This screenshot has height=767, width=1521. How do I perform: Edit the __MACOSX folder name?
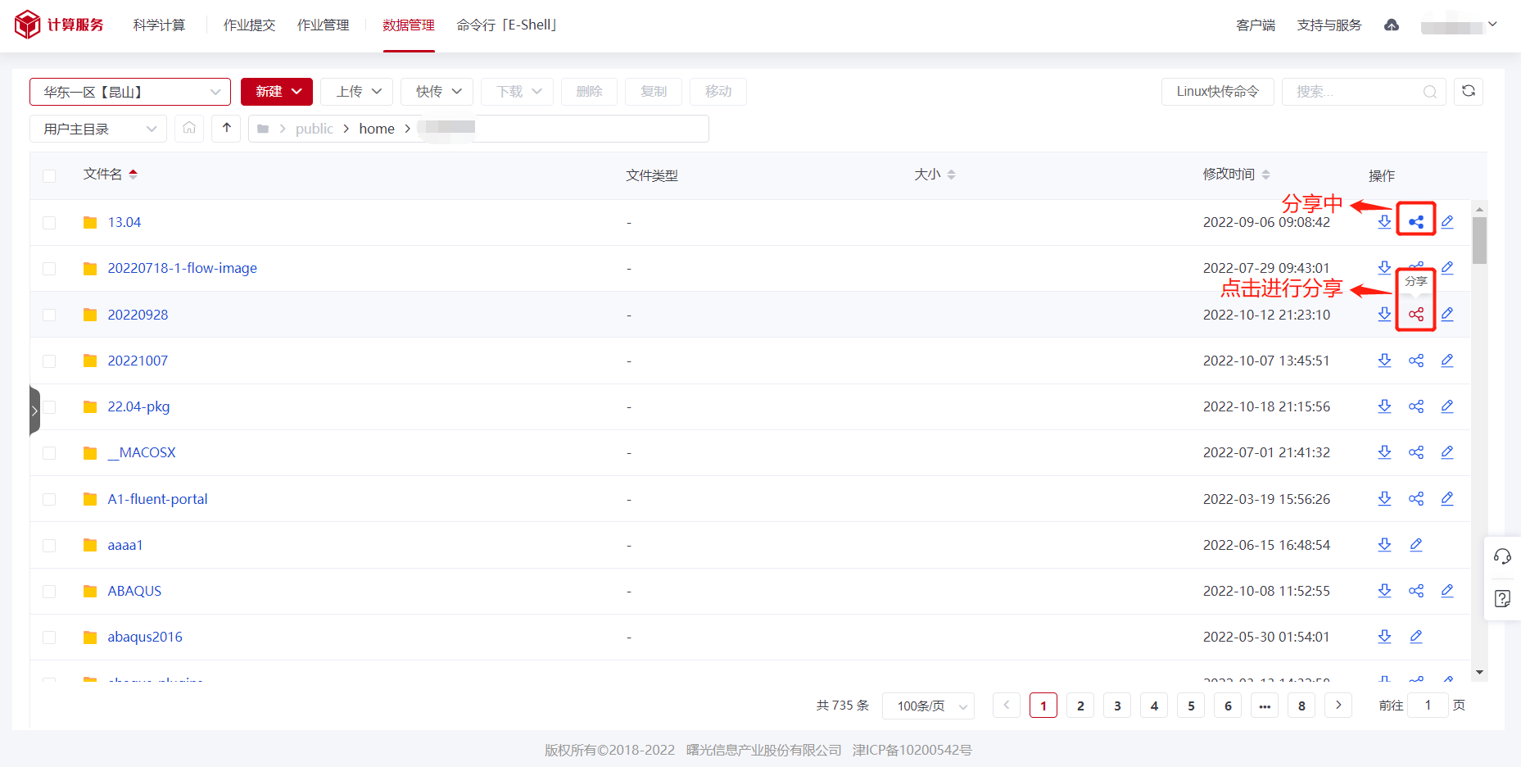1447,452
